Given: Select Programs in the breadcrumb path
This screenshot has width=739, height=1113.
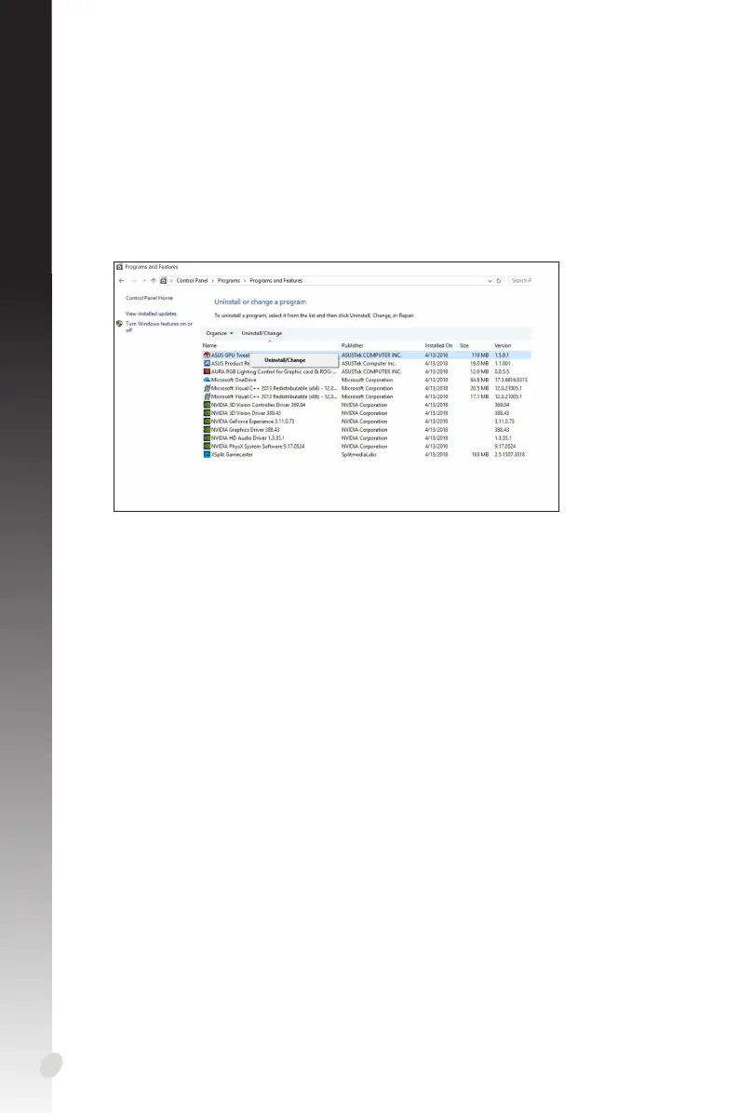Looking at the screenshot, I should [x=229, y=281].
